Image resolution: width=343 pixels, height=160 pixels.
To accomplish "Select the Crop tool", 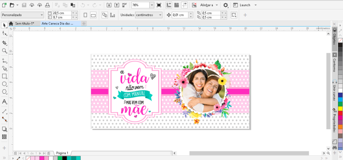I will click(x=4, y=43).
